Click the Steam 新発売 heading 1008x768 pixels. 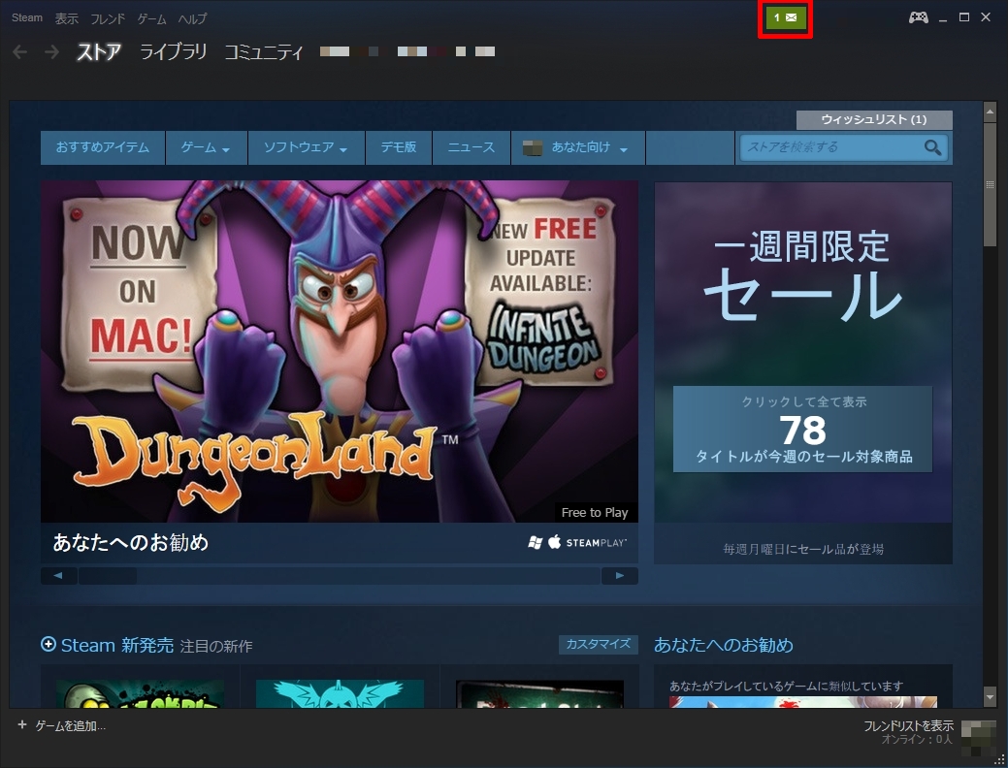(x=117, y=645)
